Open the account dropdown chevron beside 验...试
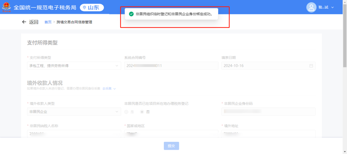The image size is (347, 154). point(333,7)
